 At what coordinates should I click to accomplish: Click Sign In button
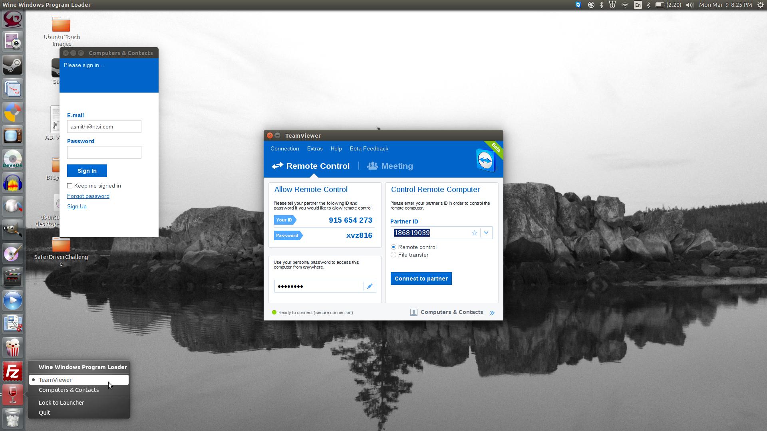pyautogui.click(x=87, y=170)
